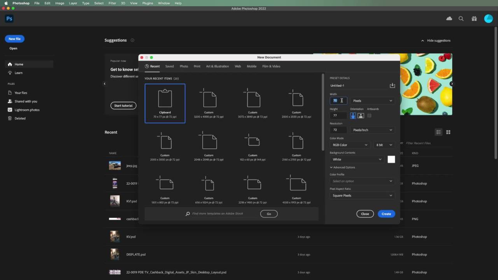
Task: Enable the Artboards checkbox
Action: tap(369, 115)
